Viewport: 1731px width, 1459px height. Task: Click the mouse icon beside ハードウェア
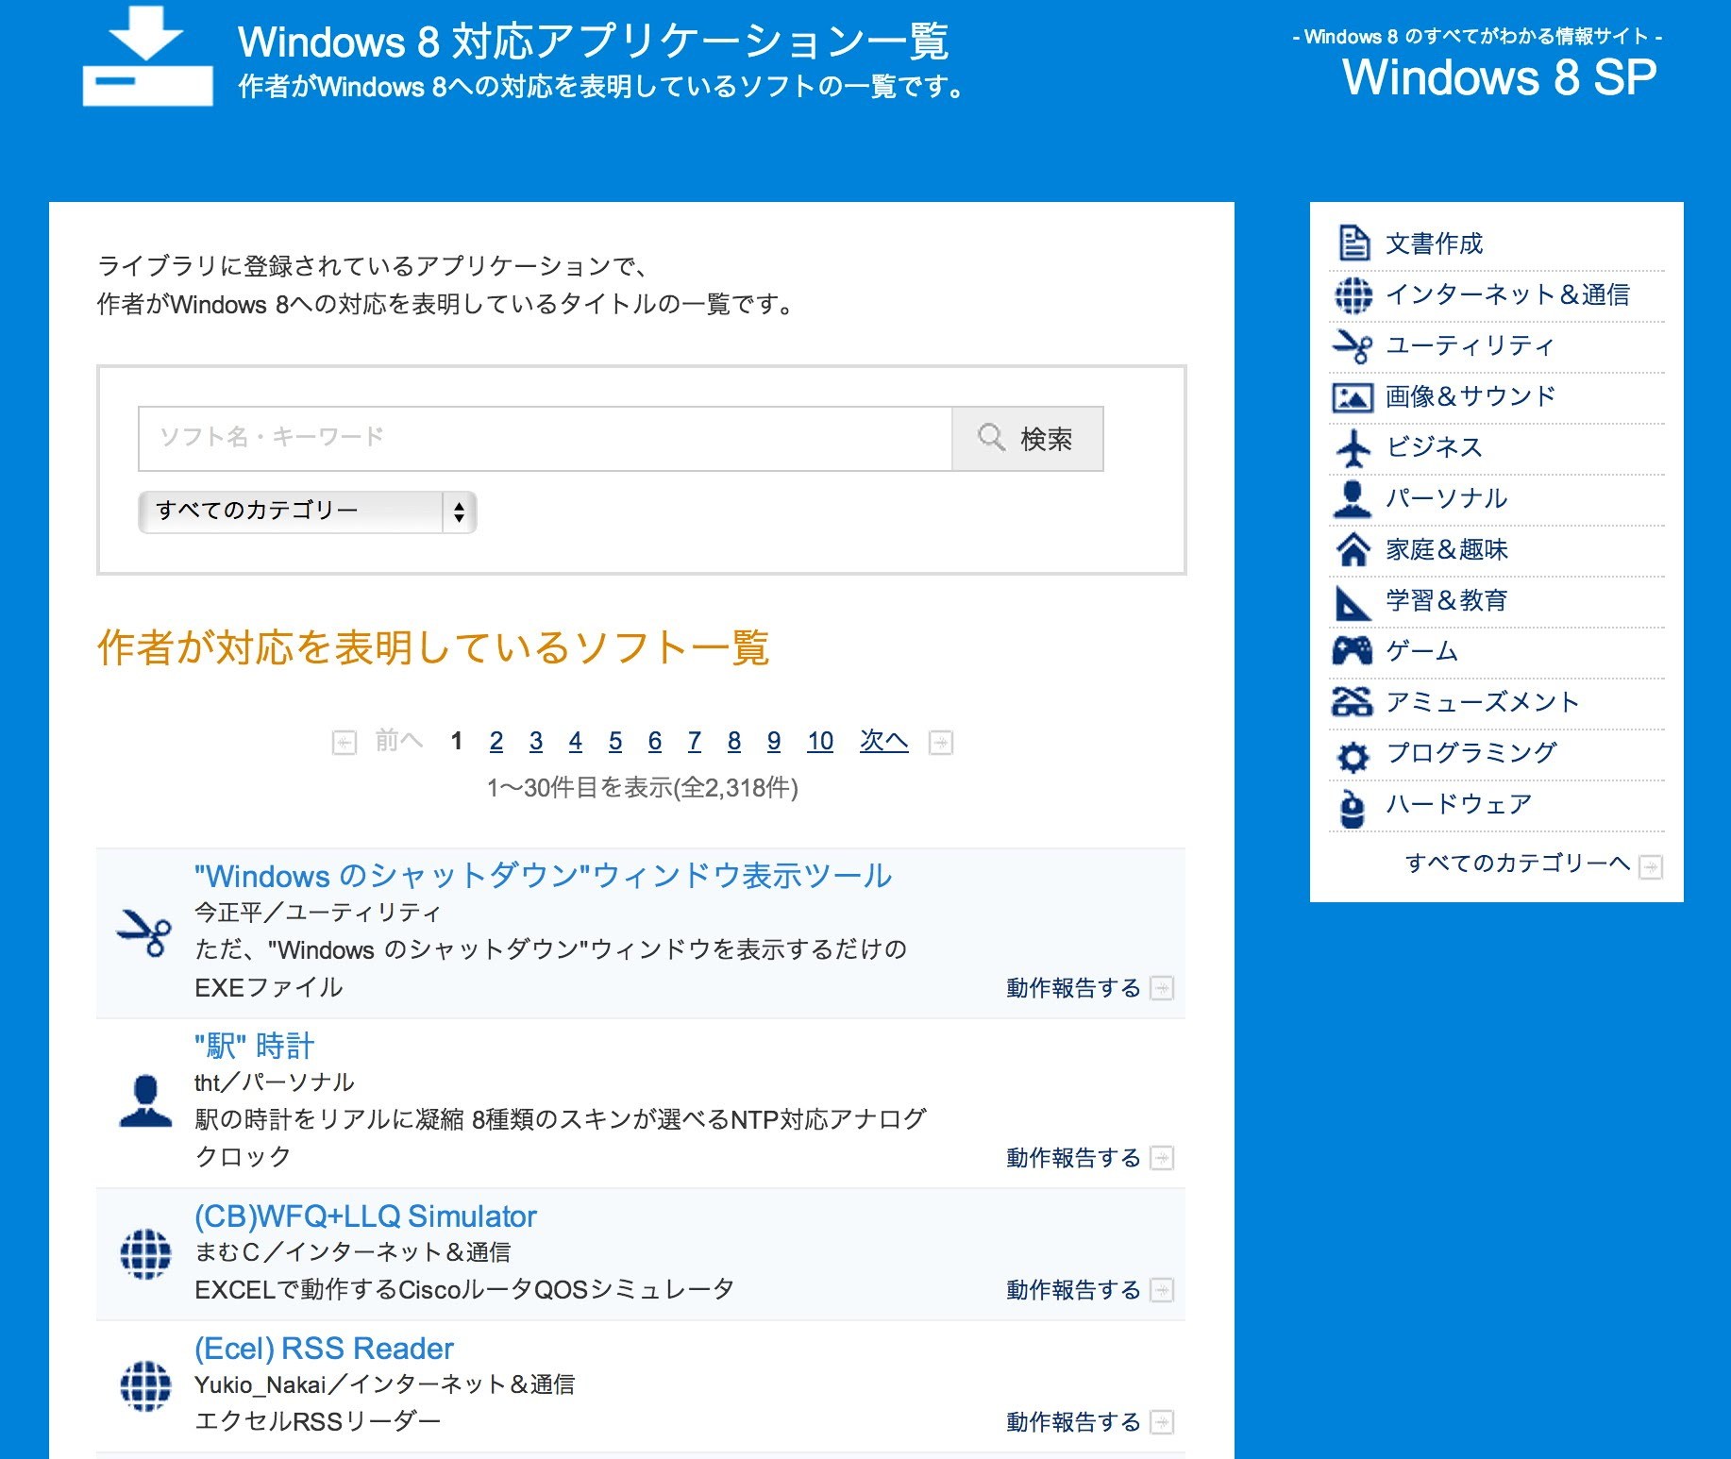[x=1353, y=808]
